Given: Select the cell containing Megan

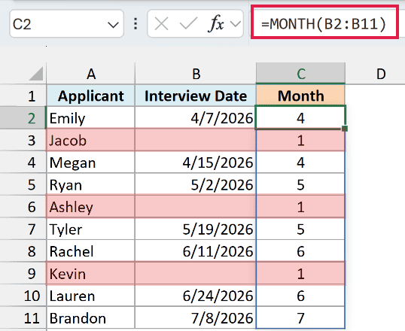Looking at the screenshot, I should pos(91,162).
